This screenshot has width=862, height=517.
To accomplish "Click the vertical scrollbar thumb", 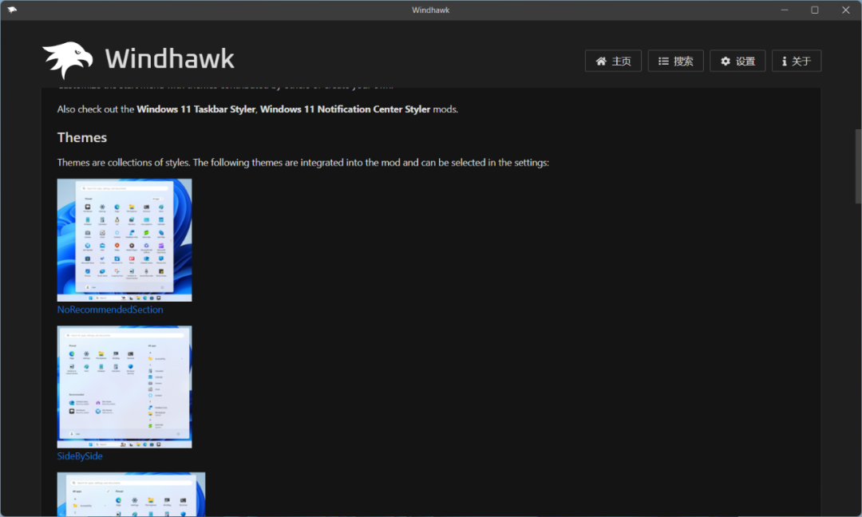I will pos(857,166).
